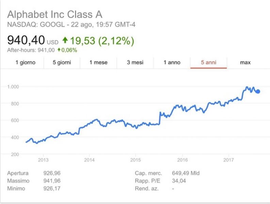Show the 1 anno chart view

[x=172, y=63]
